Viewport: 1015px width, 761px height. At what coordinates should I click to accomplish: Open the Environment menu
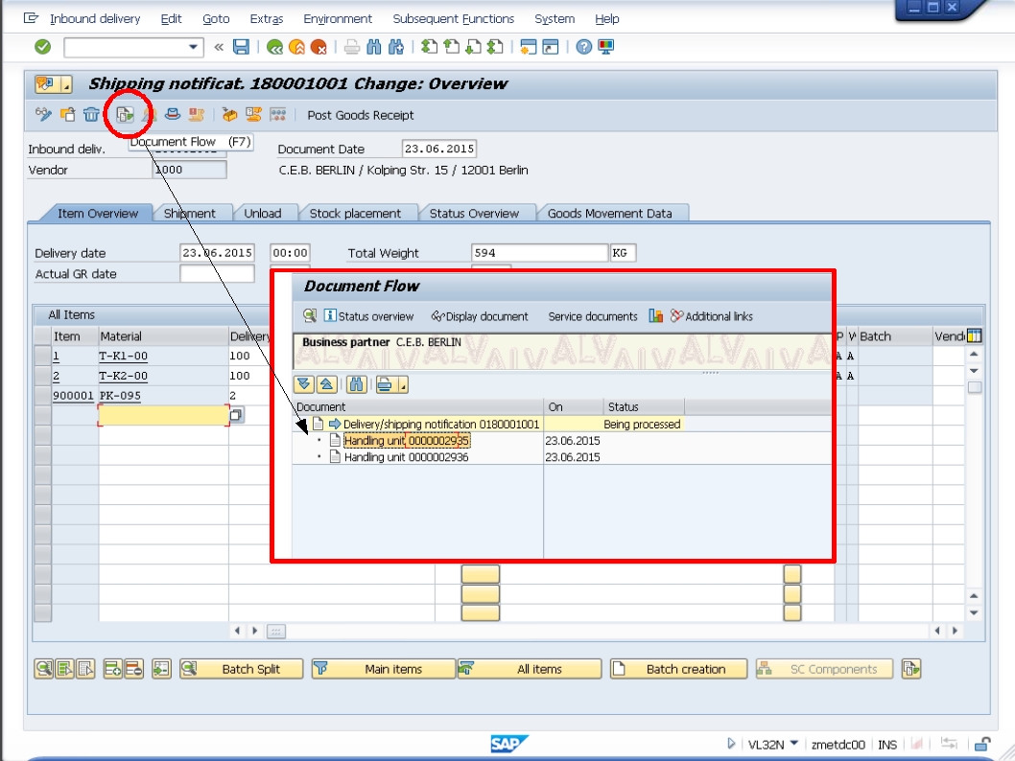pos(337,18)
